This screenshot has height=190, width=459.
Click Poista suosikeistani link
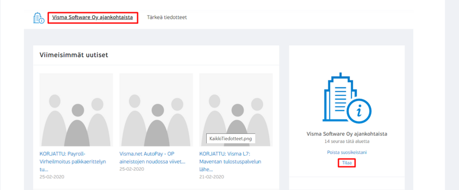pyautogui.click(x=347, y=152)
